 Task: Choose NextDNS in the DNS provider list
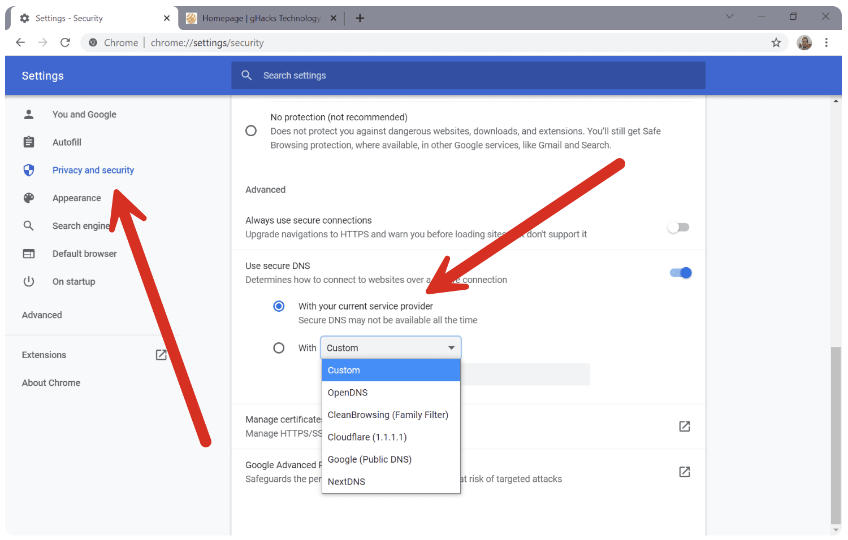(x=391, y=481)
